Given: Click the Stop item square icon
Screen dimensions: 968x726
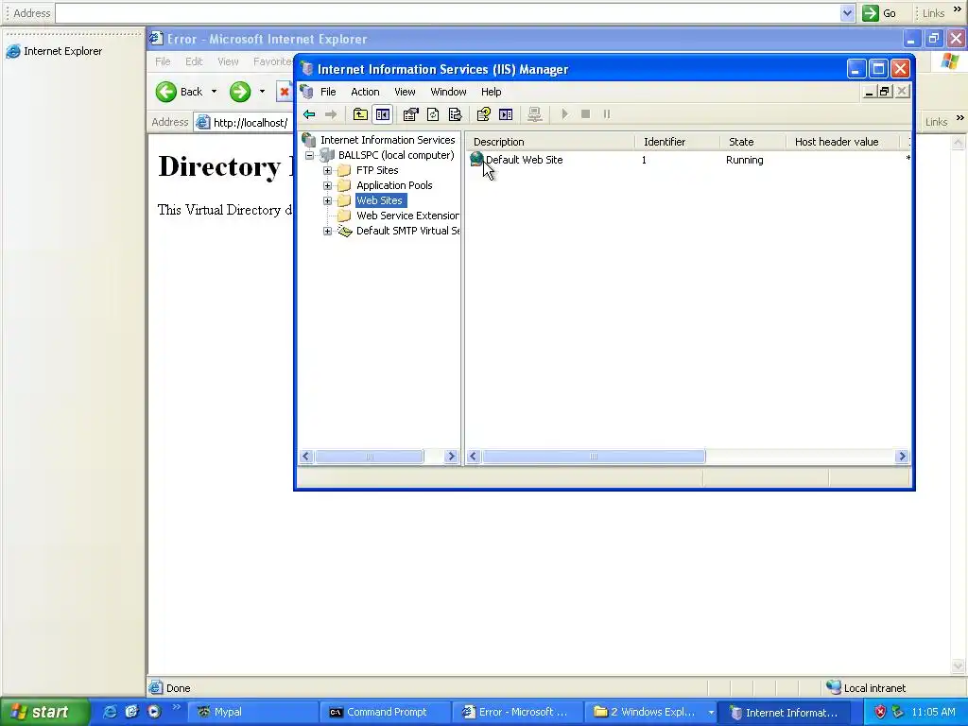Looking at the screenshot, I should point(586,114).
